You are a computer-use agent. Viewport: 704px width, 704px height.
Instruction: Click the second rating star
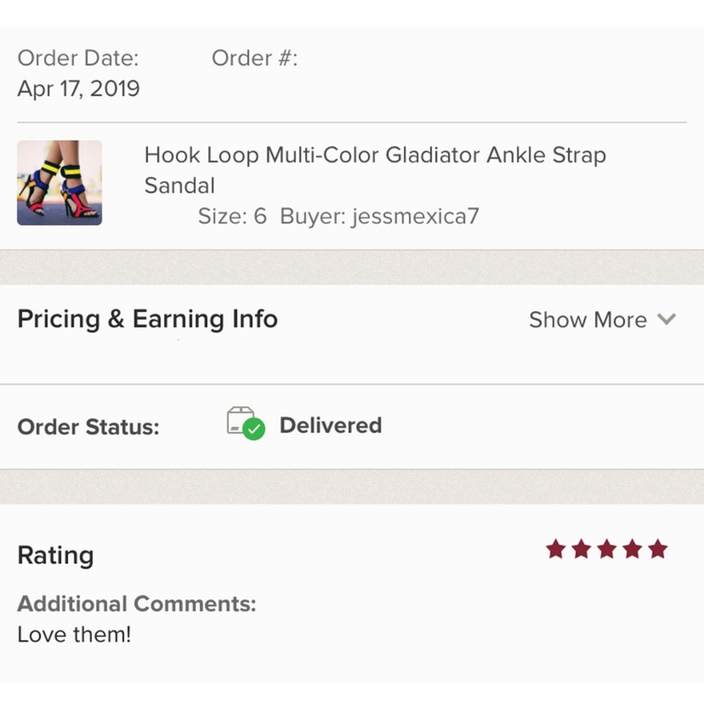pos(581,549)
